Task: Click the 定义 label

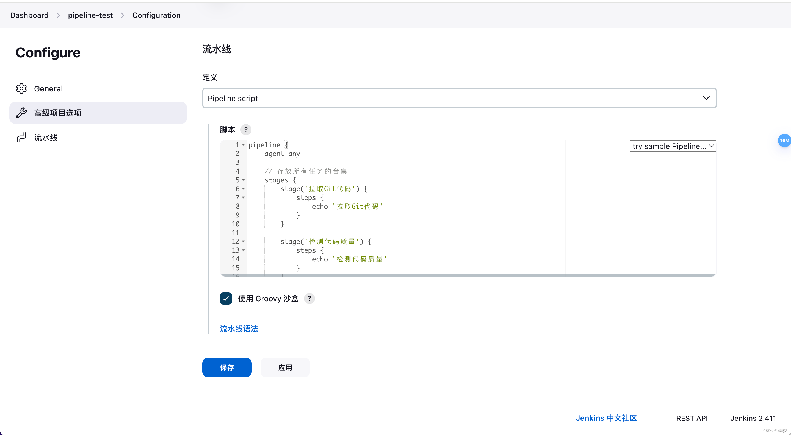Action: click(x=210, y=77)
